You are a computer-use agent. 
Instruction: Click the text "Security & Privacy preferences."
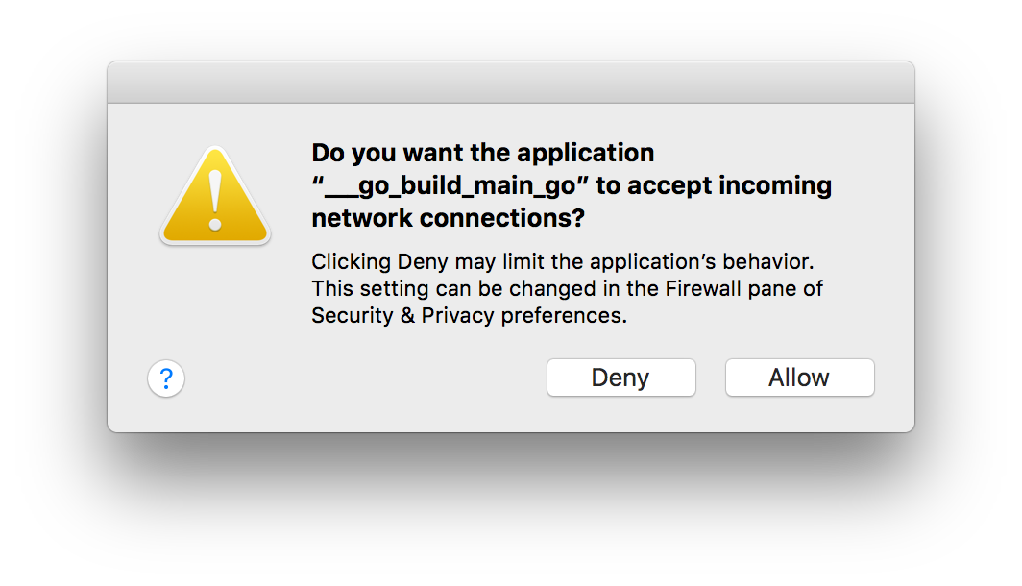(470, 315)
